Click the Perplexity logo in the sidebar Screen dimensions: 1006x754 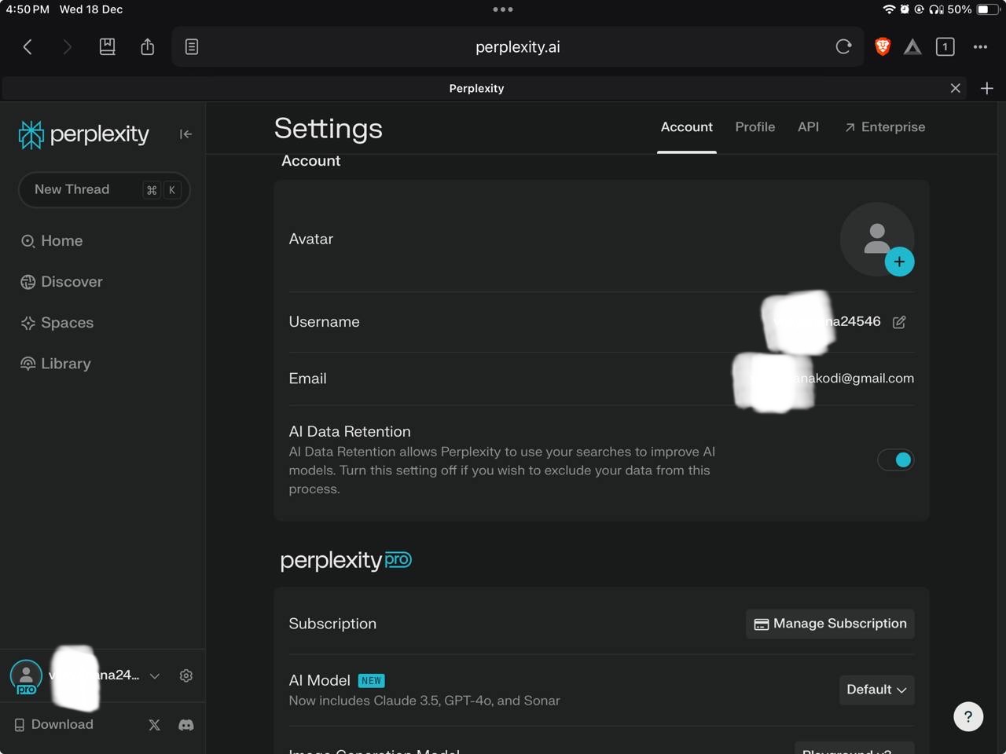click(83, 134)
